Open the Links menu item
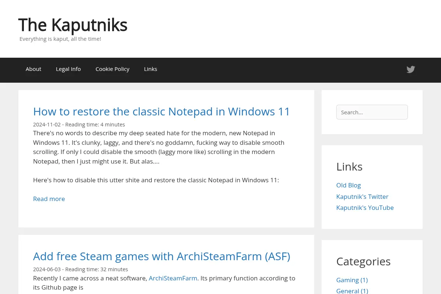Image resolution: width=441 pixels, height=294 pixels. click(x=151, y=69)
